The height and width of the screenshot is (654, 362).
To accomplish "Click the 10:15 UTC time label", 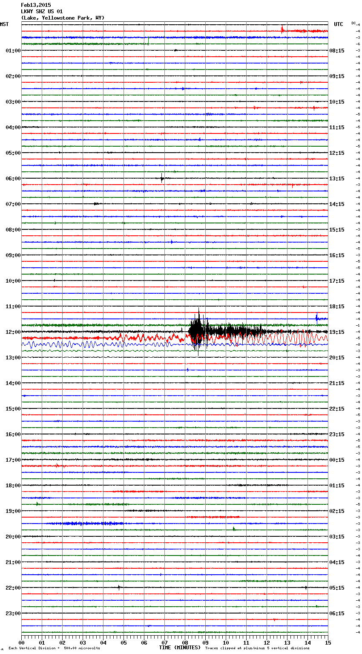I will pyautogui.click(x=337, y=102).
